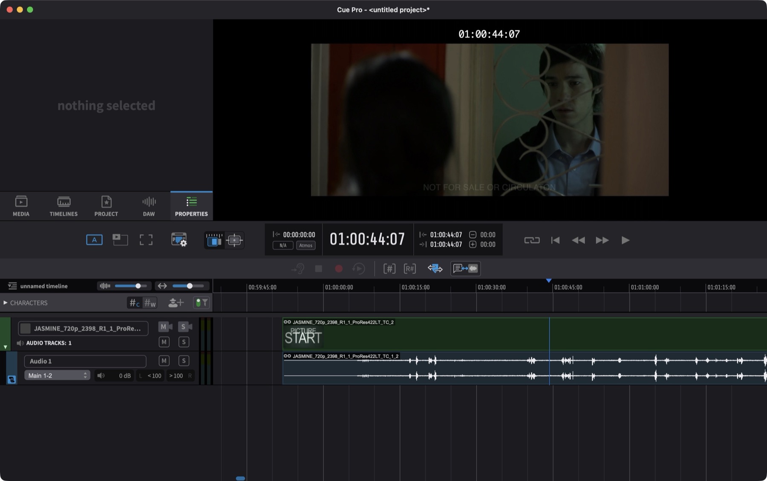This screenshot has width=767, height=481.
Task: Toggle the character filter switch
Action: tap(201, 303)
